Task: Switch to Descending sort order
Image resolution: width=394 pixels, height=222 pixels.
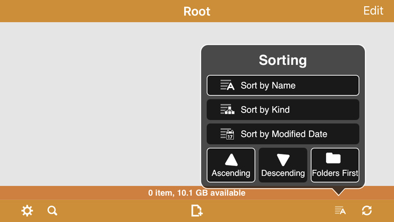Action: 283,165
